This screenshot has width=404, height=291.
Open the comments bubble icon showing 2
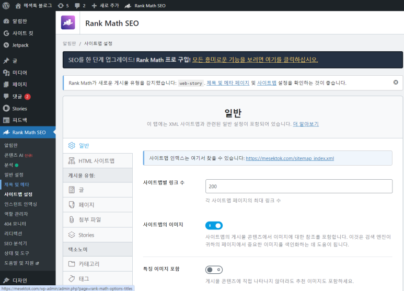77,6
